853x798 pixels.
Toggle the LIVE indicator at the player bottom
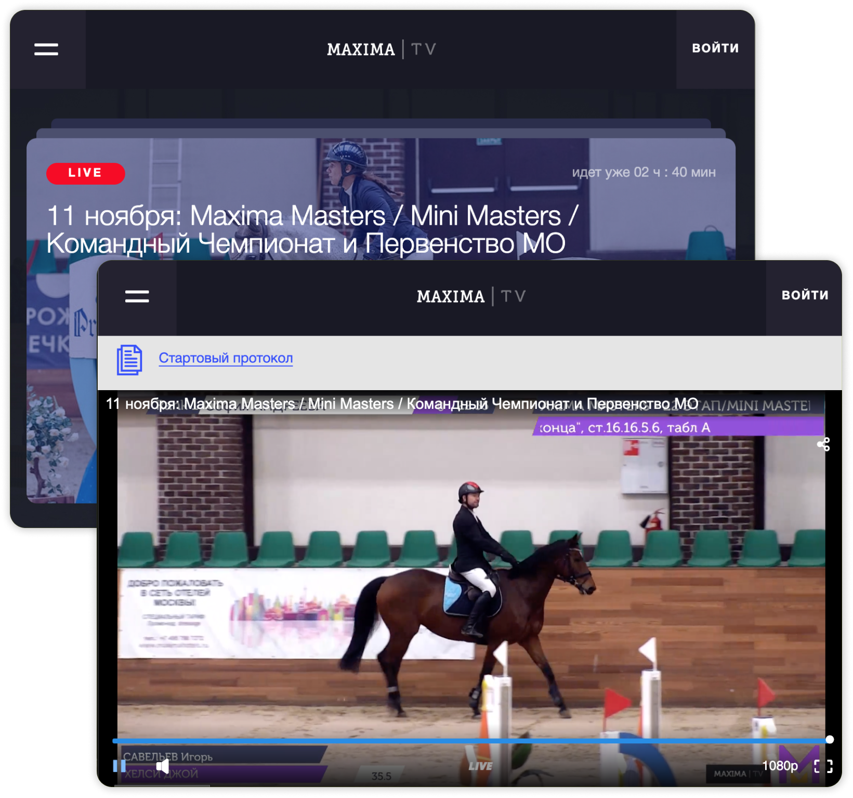click(481, 766)
